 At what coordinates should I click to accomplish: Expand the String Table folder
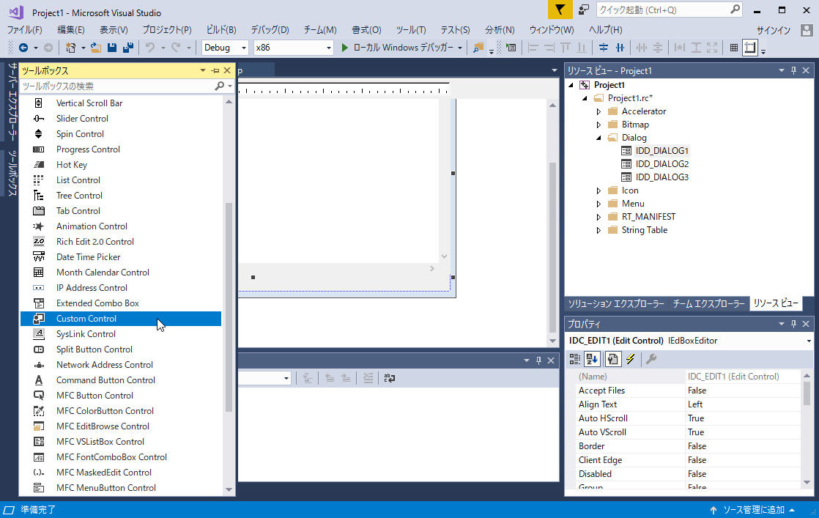click(598, 230)
